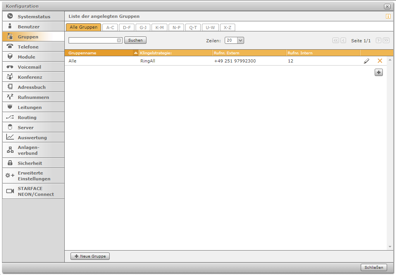396x275 pixels.
Task: Switch to the K-M tab
Action: tap(159, 28)
